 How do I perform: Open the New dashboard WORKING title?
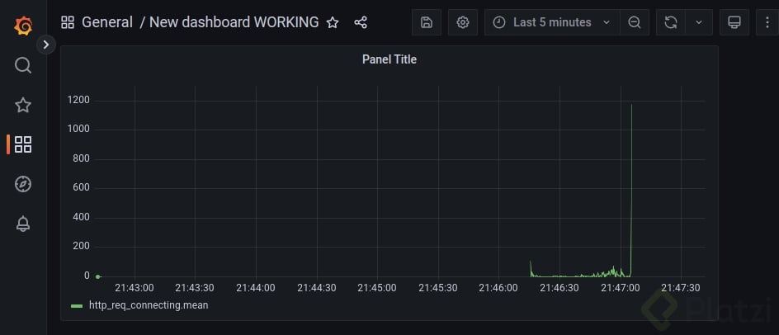(x=234, y=22)
